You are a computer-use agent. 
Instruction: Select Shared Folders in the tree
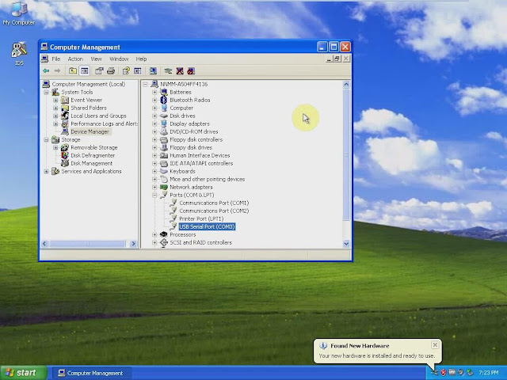click(x=89, y=108)
